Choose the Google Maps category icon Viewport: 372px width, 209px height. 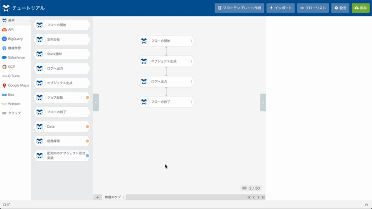4,85
